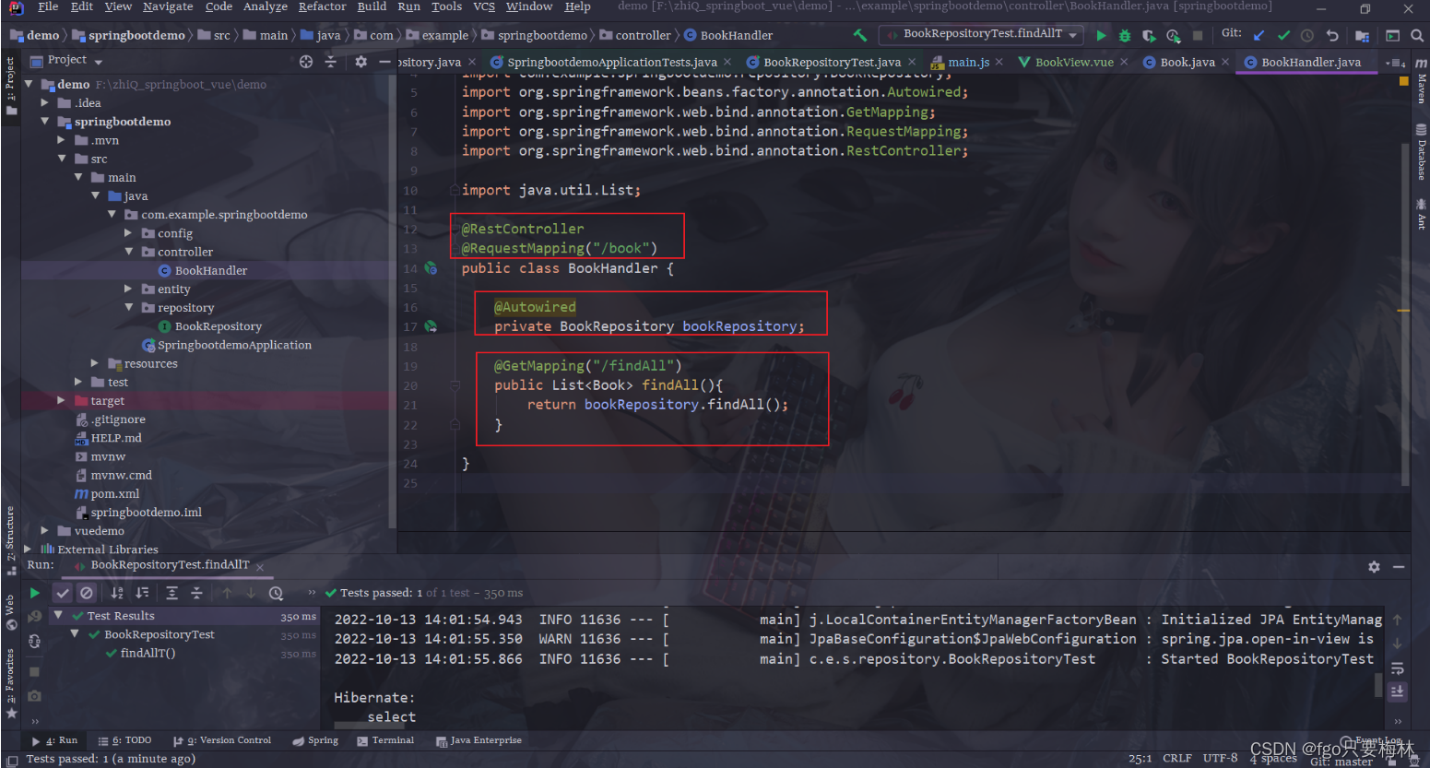Viewport: 1430px width, 768px height.
Task: Click gutter icon beside BookHandler class
Action: (x=431, y=268)
